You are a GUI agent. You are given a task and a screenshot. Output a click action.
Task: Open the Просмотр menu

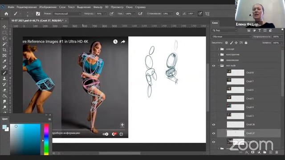(x=117, y=7)
